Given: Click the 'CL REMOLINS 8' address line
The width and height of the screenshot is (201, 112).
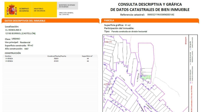Looking at the screenshot, I should pyautogui.click(x=13, y=30).
